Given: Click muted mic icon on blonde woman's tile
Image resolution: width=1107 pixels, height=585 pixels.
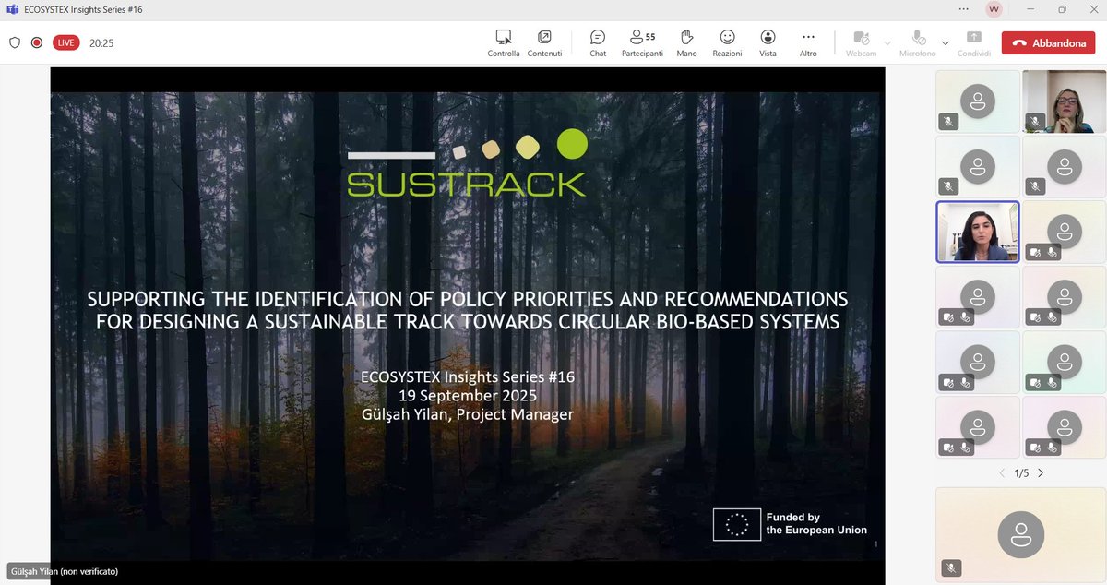Looking at the screenshot, I should (x=1035, y=121).
